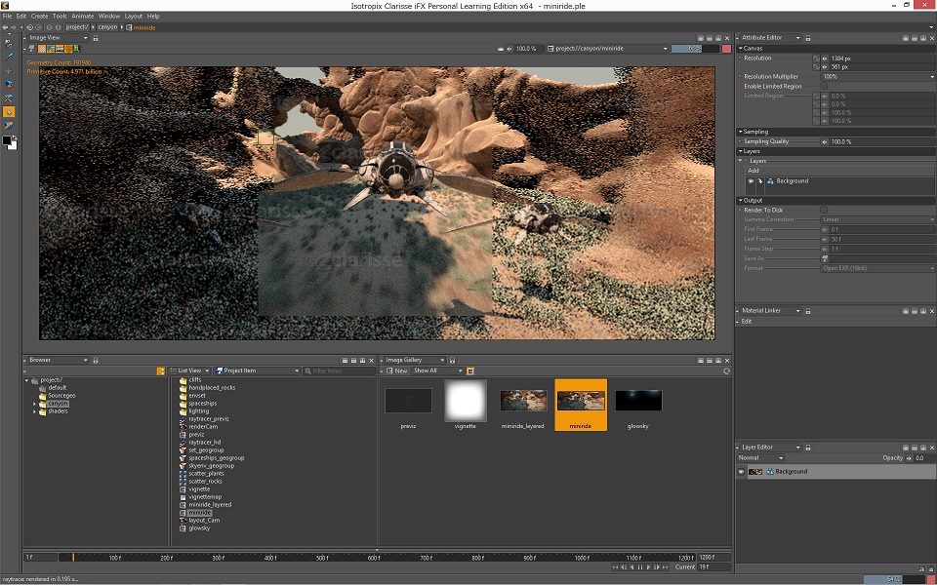937x585 pixels.
Task: Click the third highlighted image view icon
Action: click(60, 49)
